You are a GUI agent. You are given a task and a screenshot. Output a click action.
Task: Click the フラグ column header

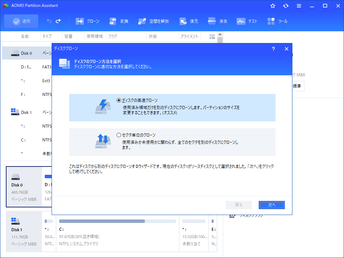[112, 36]
